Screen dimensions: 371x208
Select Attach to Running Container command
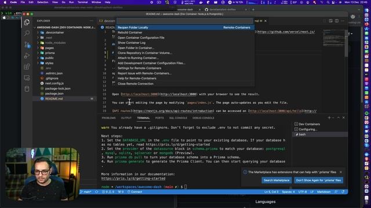[185, 58]
